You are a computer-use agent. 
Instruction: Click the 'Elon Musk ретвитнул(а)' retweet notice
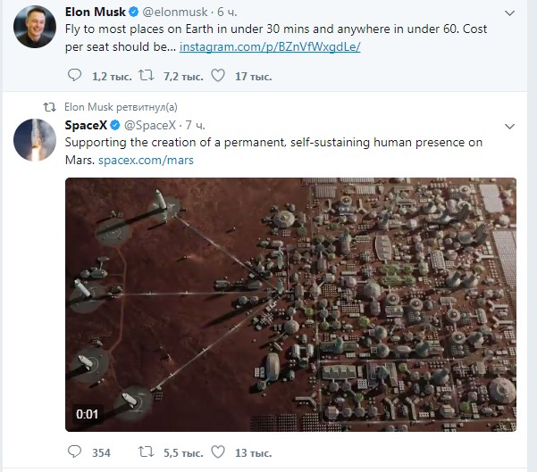click(121, 107)
